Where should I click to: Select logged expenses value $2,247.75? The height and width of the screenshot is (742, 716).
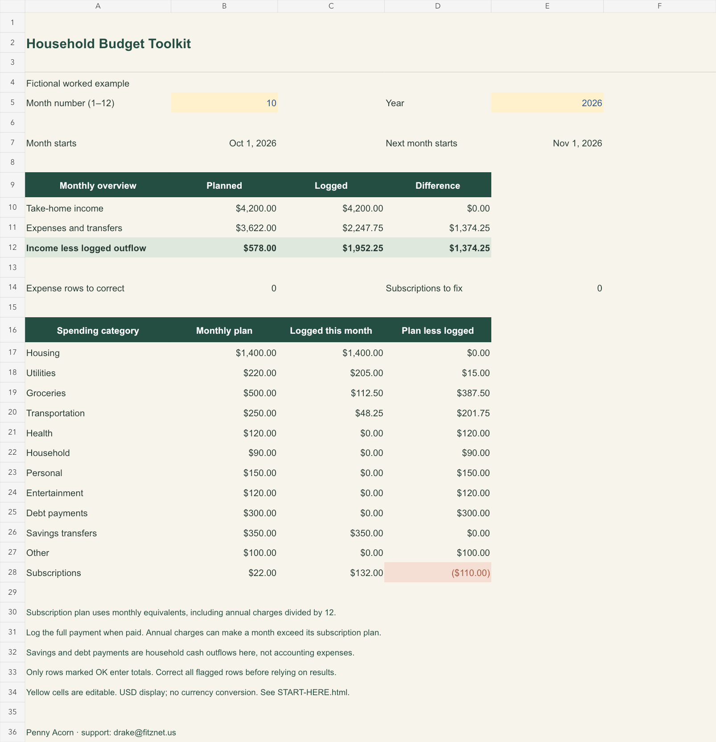pyautogui.click(x=331, y=228)
